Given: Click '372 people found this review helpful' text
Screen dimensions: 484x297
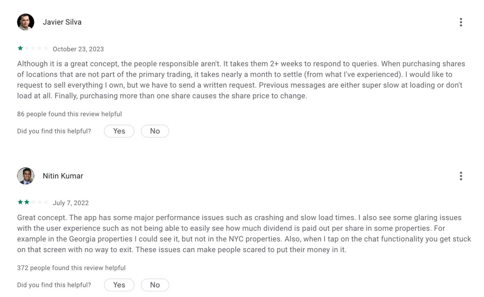Looking at the screenshot, I should 71,268.
